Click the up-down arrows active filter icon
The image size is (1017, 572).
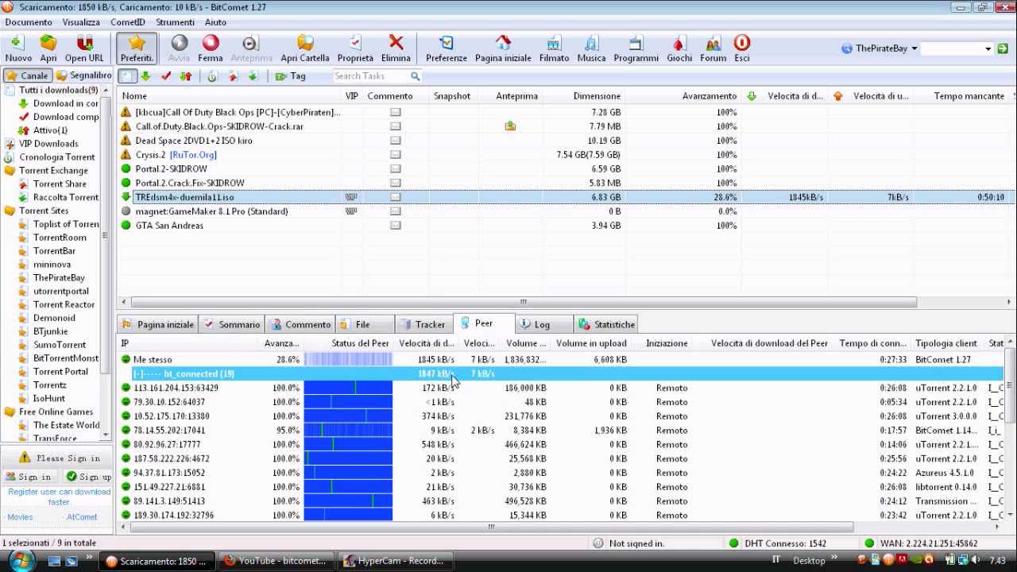185,76
